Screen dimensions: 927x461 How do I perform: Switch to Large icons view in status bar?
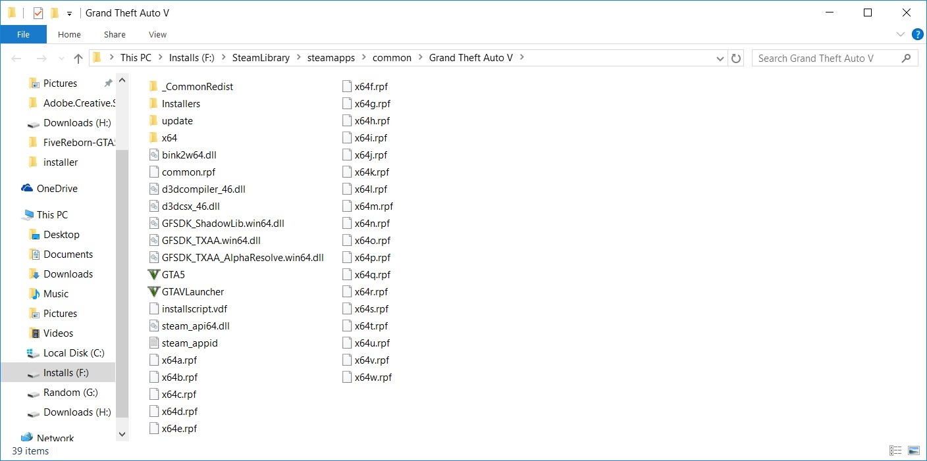[913, 450]
